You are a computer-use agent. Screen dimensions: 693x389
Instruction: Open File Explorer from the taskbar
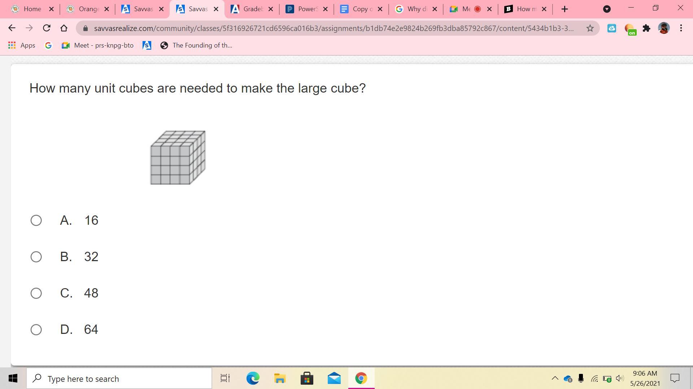pyautogui.click(x=280, y=379)
